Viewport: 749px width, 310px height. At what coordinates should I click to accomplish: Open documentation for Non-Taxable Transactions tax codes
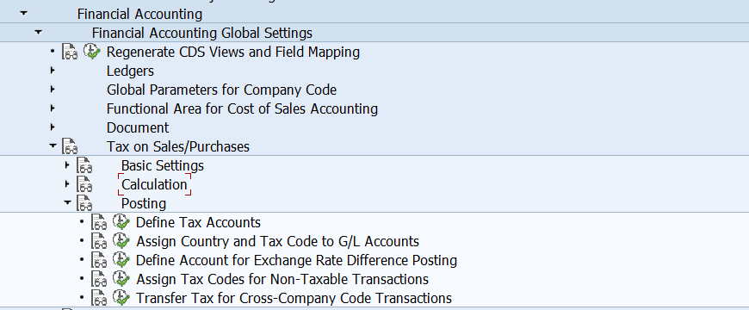click(x=99, y=279)
